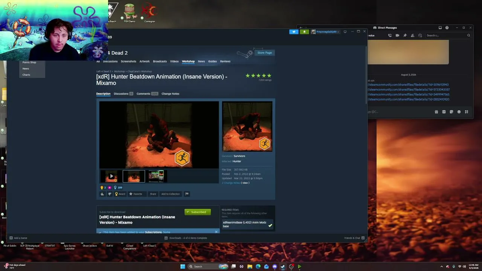Open the Reviews hub tab
The image size is (482, 271).
point(225,61)
